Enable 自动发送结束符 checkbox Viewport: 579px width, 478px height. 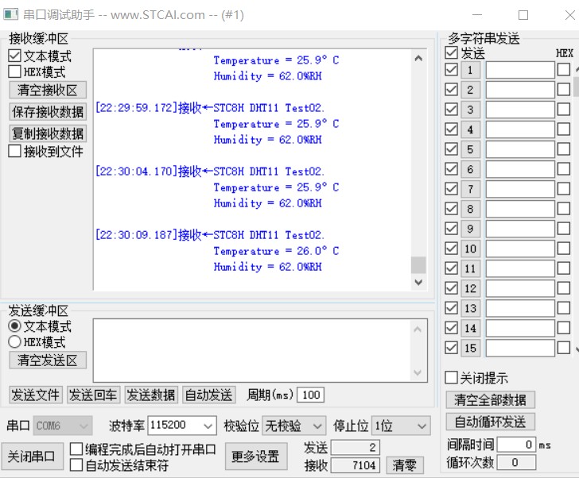(x=76, y=465)
